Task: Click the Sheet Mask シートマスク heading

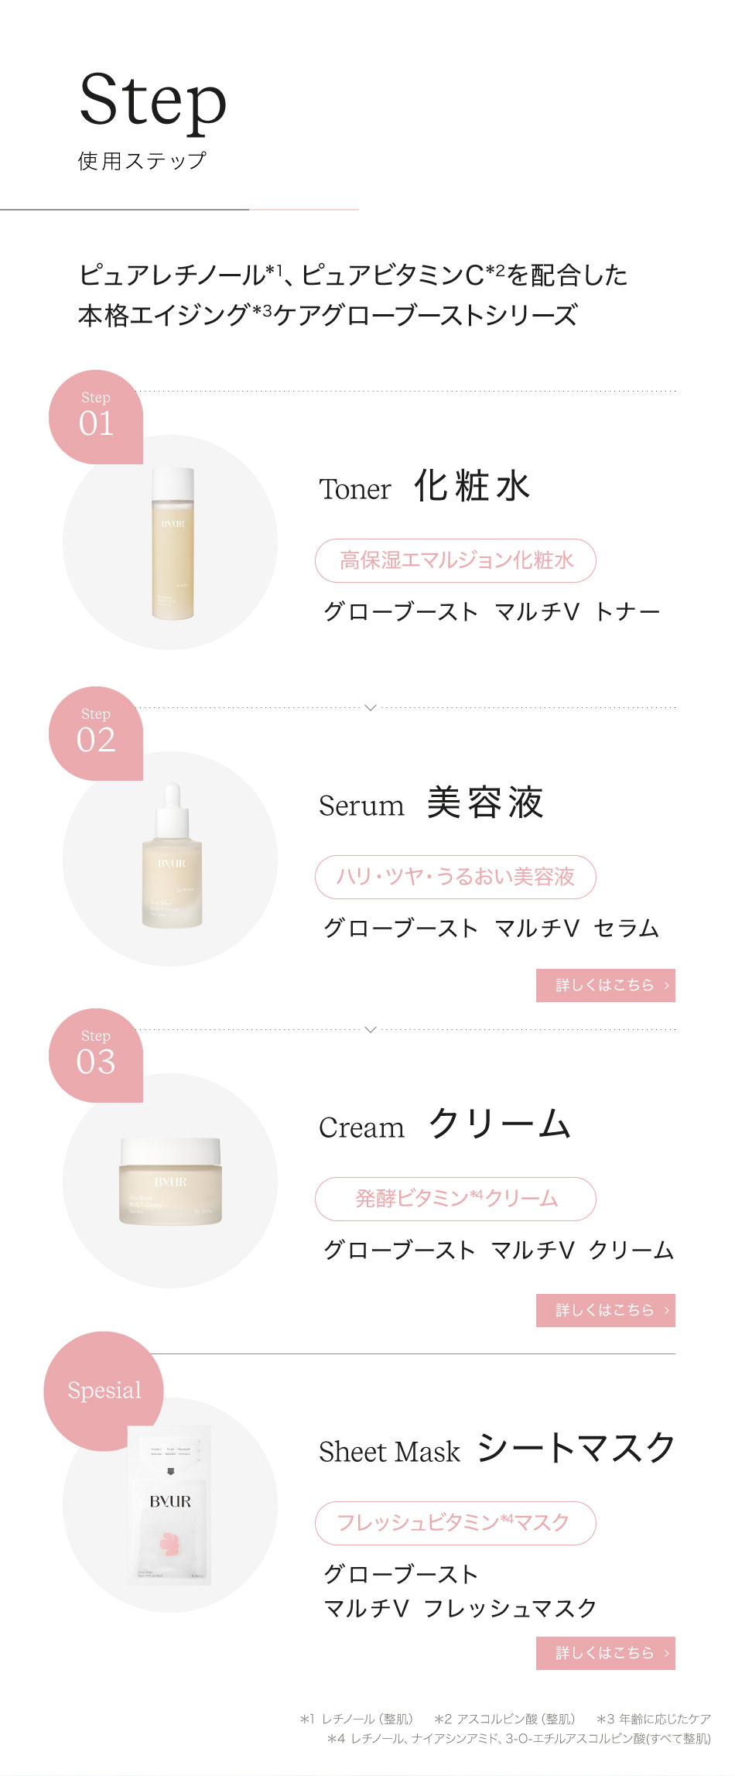Action: click(x=497, y=1449)
